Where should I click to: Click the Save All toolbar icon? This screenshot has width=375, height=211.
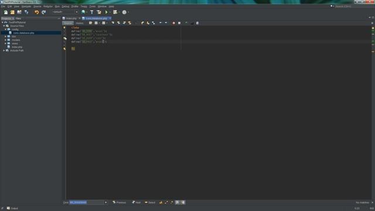(26, 12)
